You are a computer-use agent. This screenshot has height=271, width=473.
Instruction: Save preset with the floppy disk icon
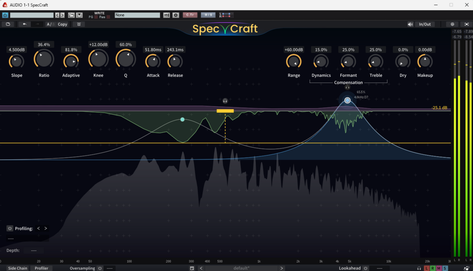point(79,15)
